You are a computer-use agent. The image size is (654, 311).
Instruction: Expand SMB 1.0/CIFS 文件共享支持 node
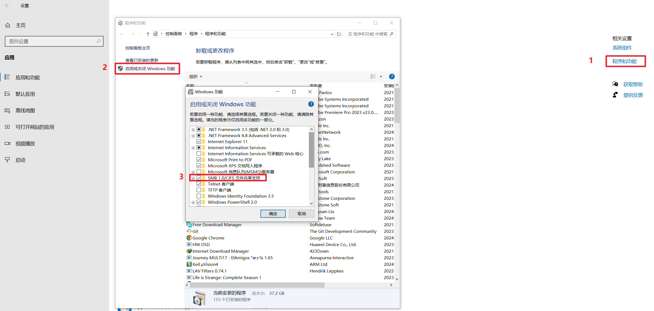(193, 178)
